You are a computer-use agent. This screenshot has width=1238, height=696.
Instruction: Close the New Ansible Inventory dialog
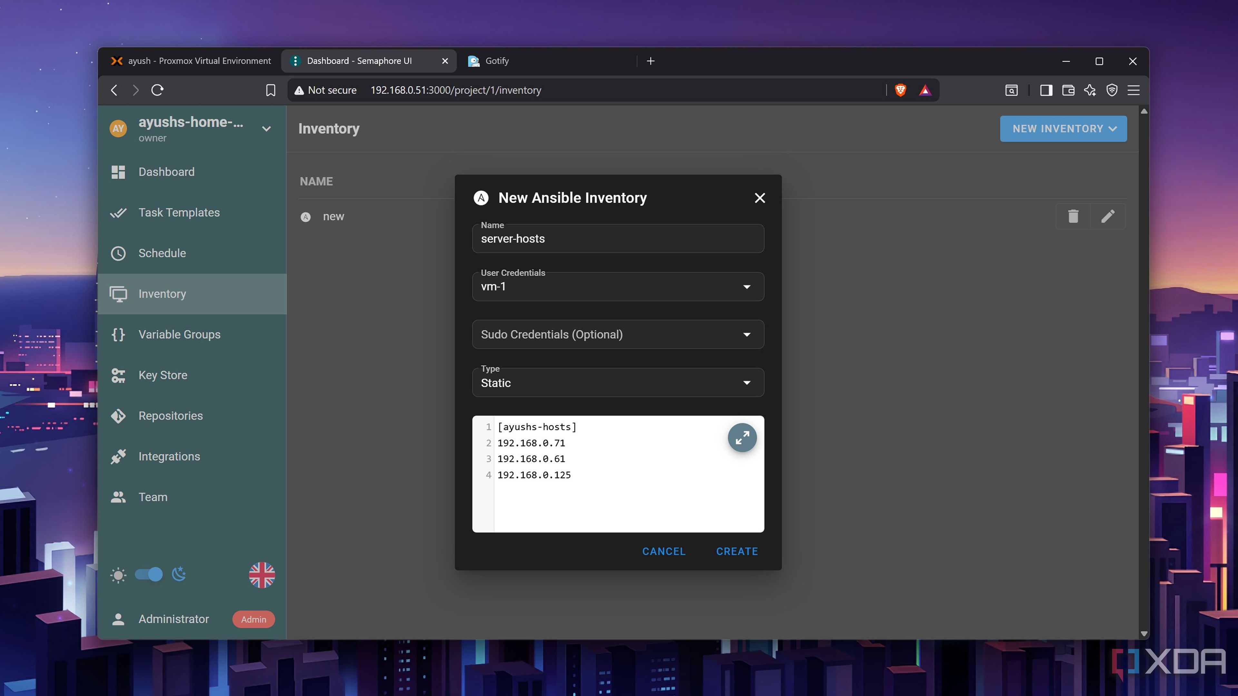(760, 198)
